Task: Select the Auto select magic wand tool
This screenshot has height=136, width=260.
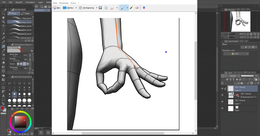Action: (x=3, y=34)
